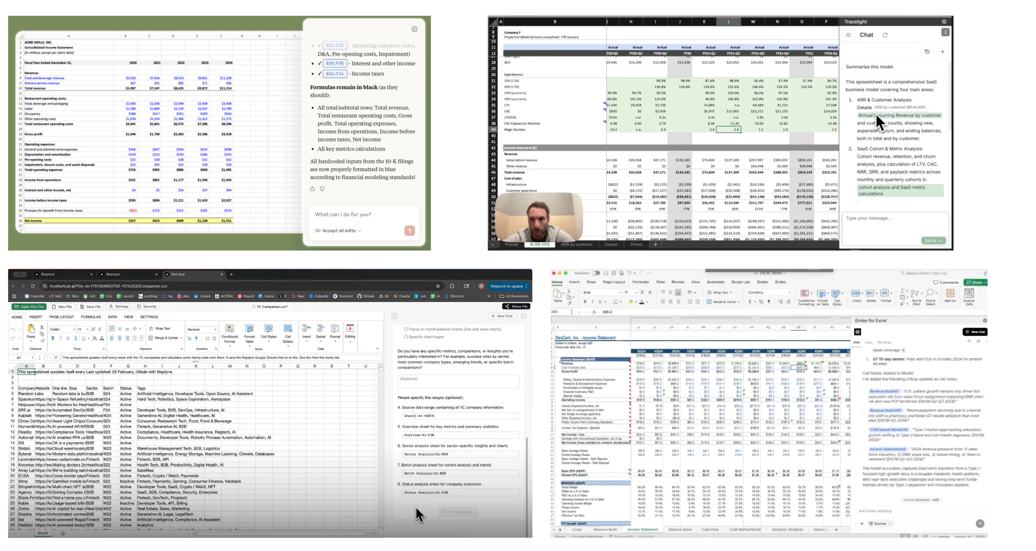Open the FORMULAS tab in Shortcut
The image size is (1036, 551).
[x=91, y=317]
